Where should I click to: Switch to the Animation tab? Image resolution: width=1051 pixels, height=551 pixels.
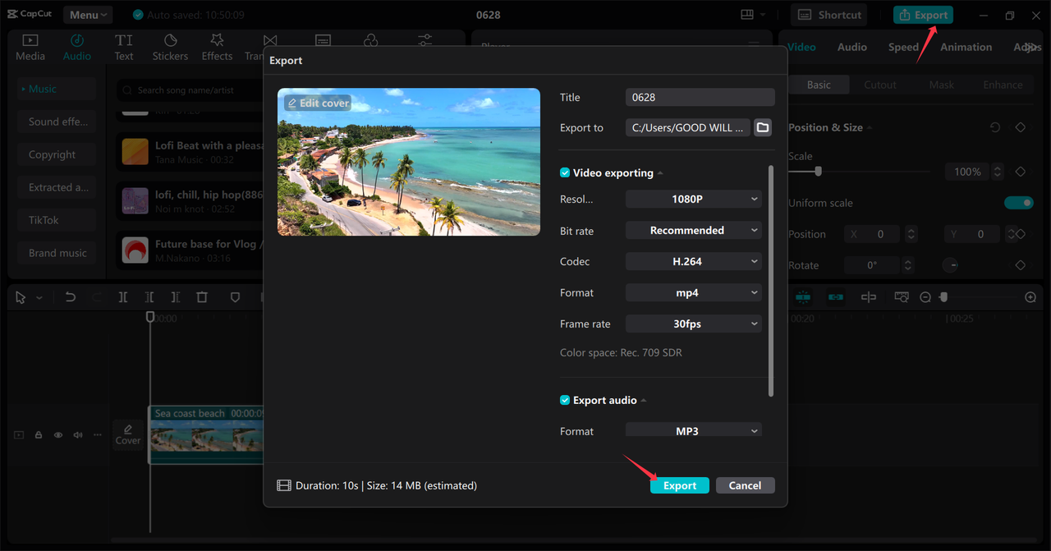coord(966,47)
